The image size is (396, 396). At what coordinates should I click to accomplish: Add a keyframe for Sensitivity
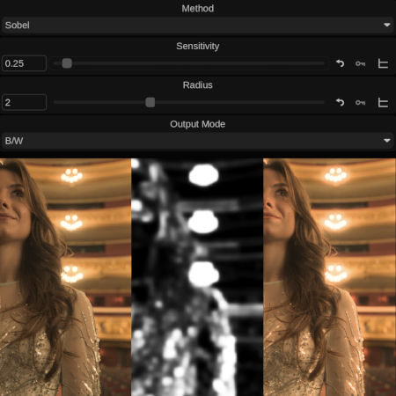click(x=360, y=63)
